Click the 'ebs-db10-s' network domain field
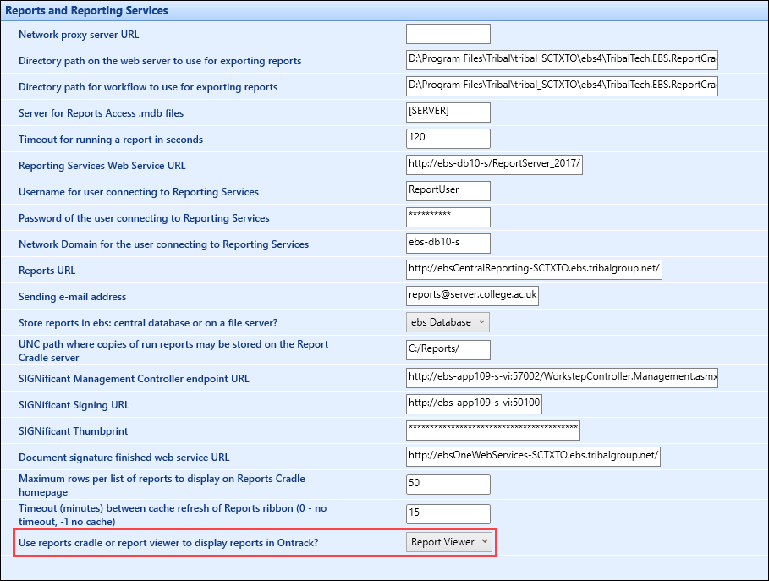 point(448,244)
